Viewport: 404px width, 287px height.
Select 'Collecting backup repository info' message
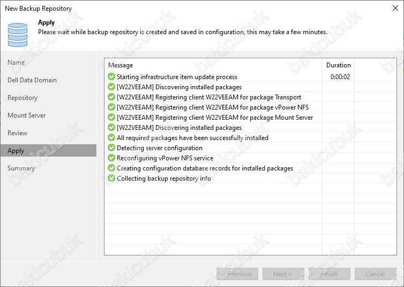(x=164, y=179)
